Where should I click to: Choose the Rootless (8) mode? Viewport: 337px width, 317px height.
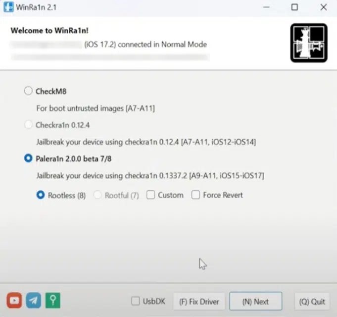pos(41,195)
